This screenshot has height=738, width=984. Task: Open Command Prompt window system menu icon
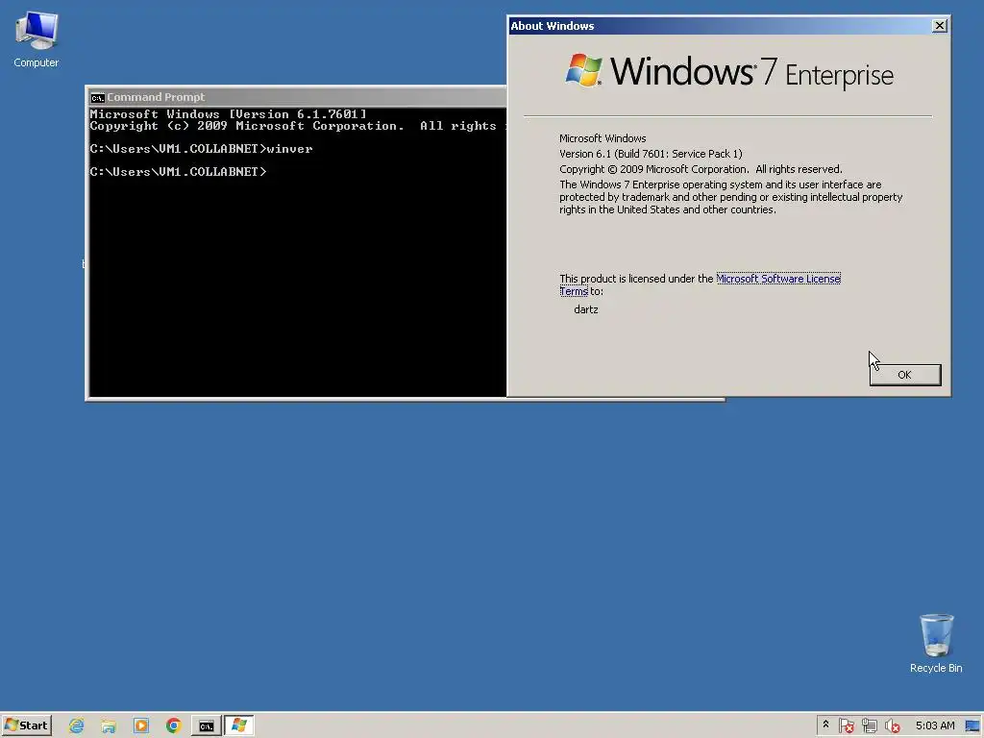pos(97,97)
